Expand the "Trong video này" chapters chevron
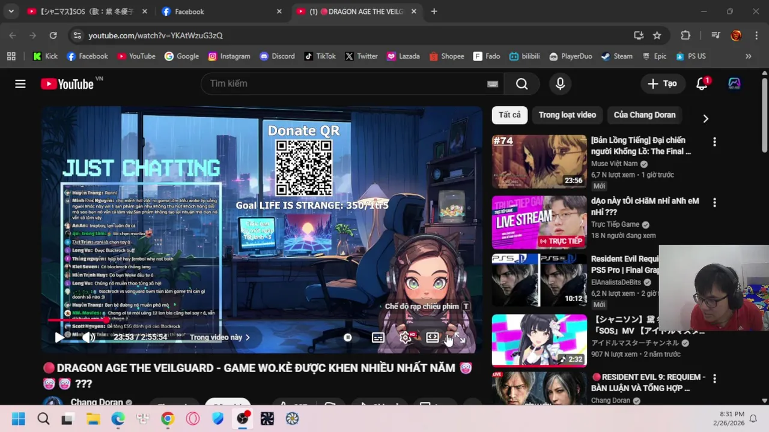This screenshot has width=769, height=432. [x=248, y=337]
